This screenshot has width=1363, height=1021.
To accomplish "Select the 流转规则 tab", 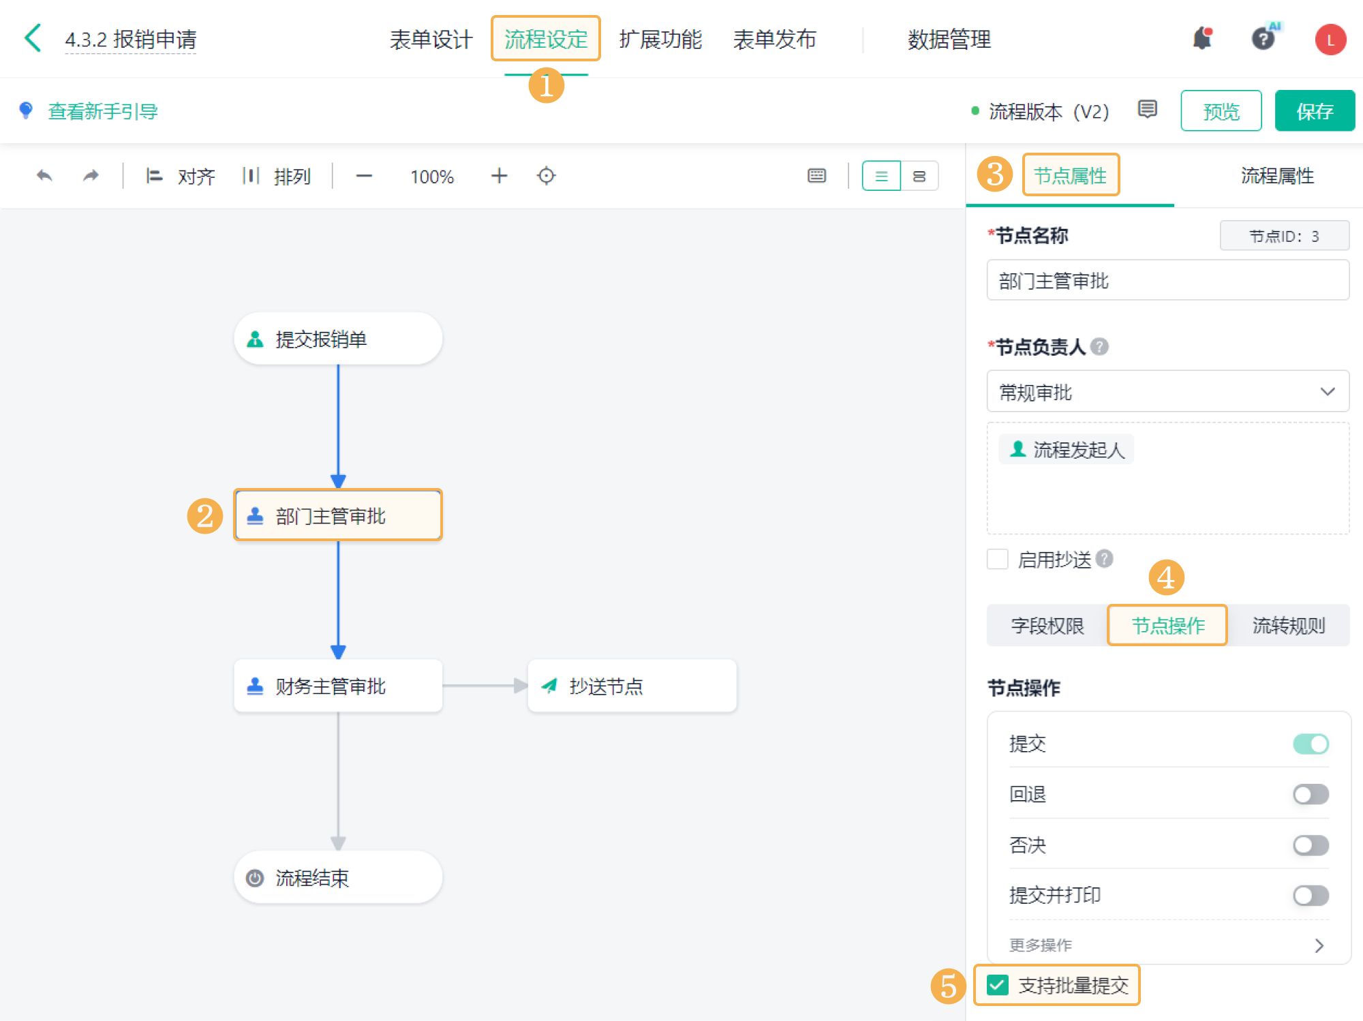I will pos(1288,626).
